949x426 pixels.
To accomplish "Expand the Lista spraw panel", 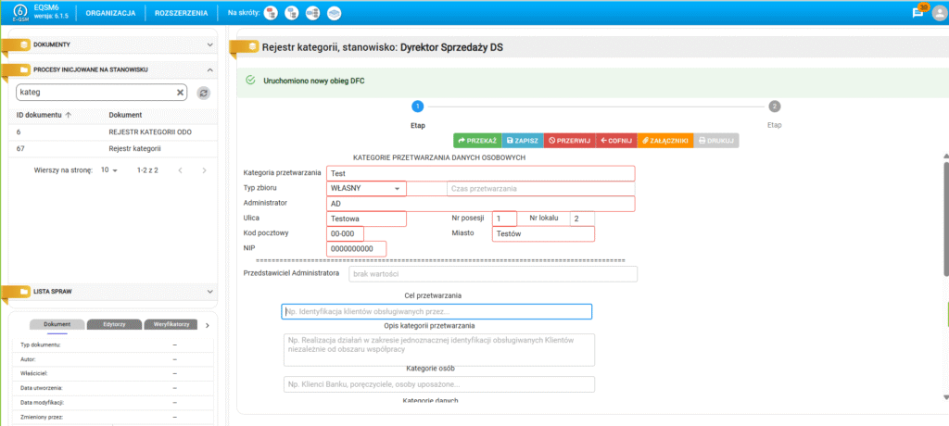I will click(x=210, y=291).
